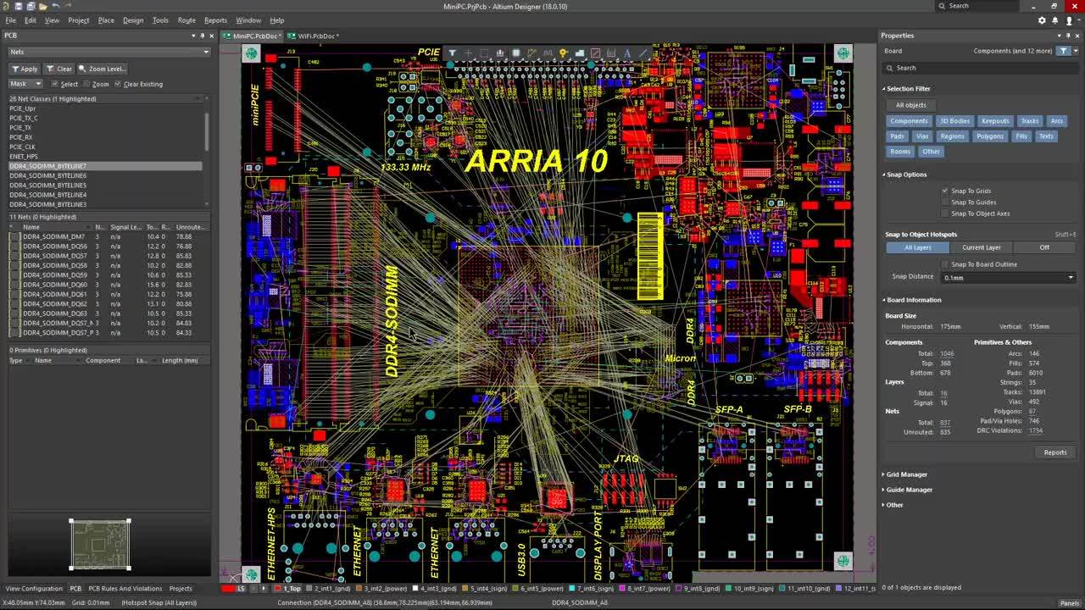This screenshot has width=1085, height=610.
Task: Open the Route menu
Action: coord(186,20)
